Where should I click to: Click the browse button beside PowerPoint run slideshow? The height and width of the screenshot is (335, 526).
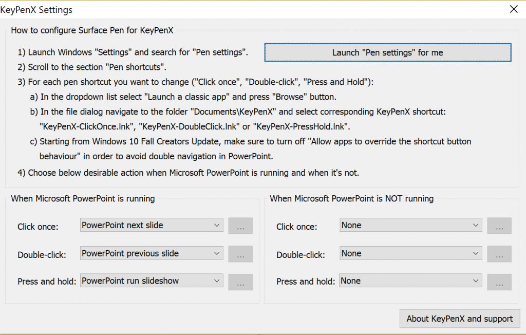click(240, 282)
